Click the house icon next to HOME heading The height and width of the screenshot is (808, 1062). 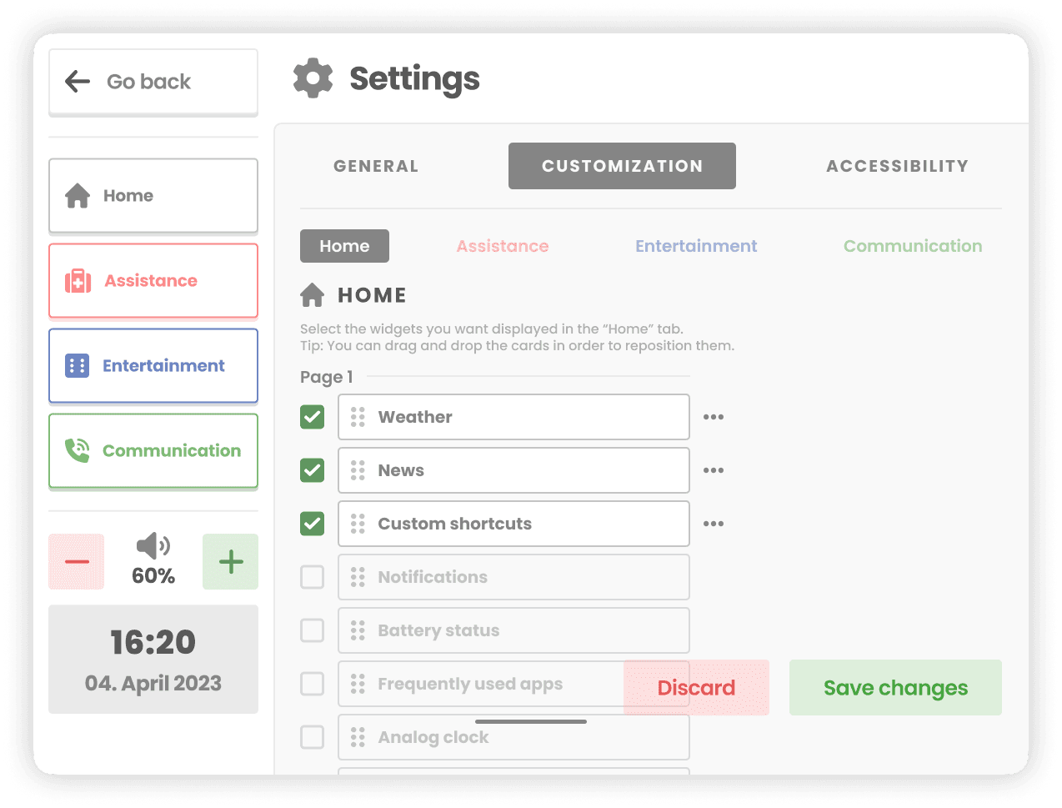[x=312, y=294]
